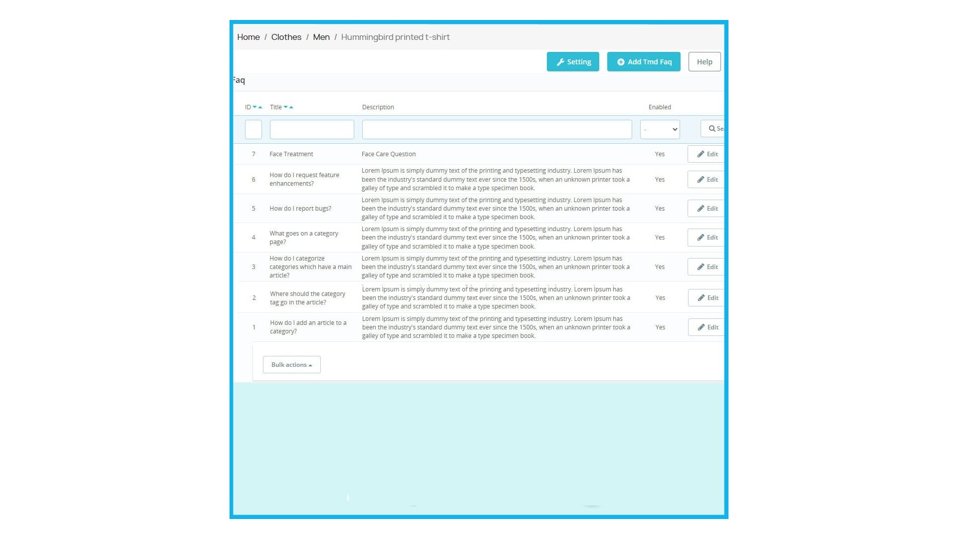Open Clothes breadcrumb link

286,37
